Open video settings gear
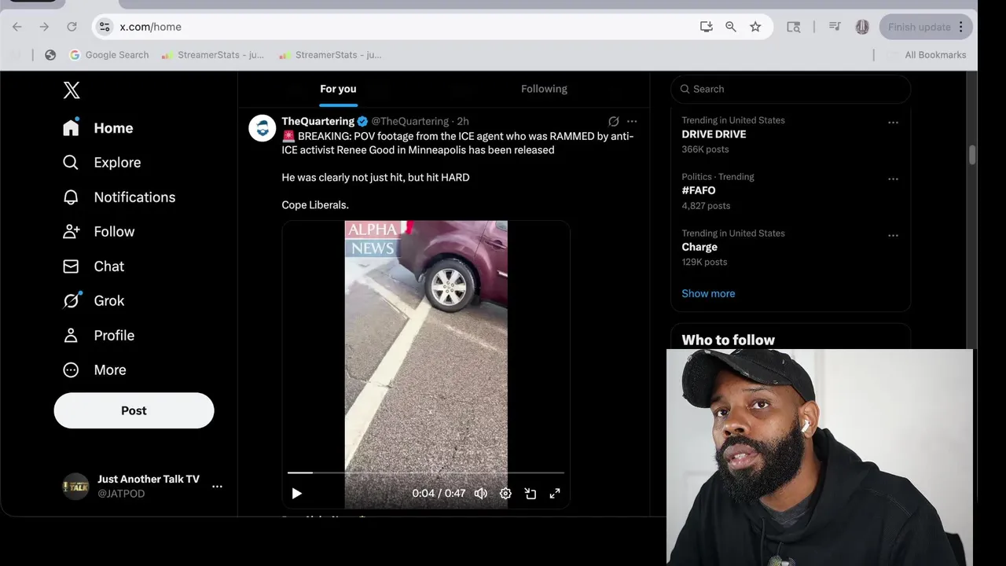1006x566 pixels. pyautogui.click(x=505, y=494)
